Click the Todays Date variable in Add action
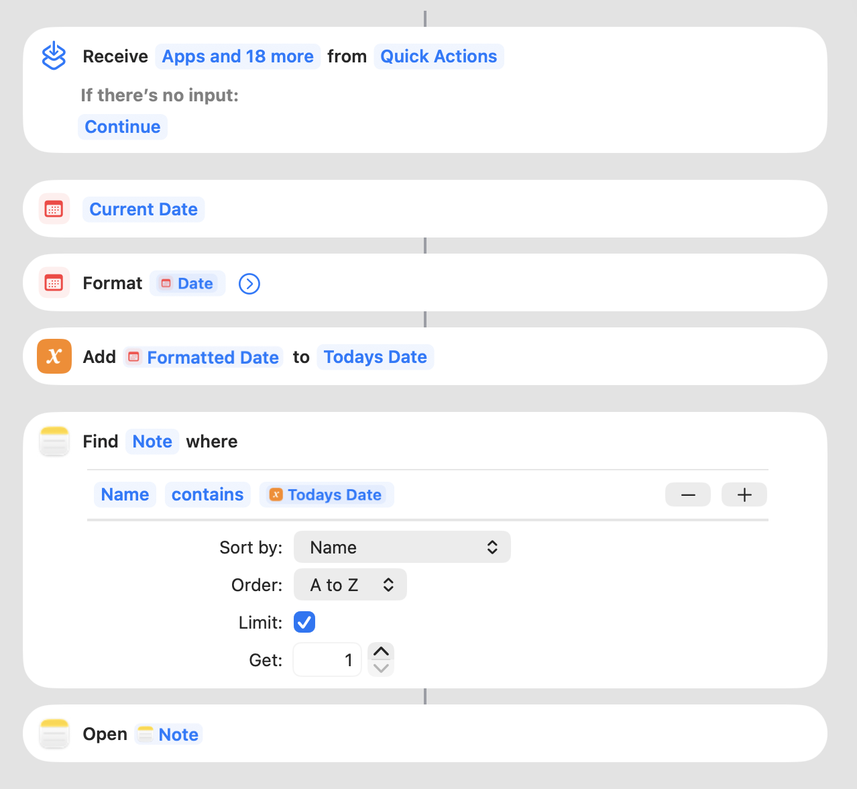 tap(375, 357)
